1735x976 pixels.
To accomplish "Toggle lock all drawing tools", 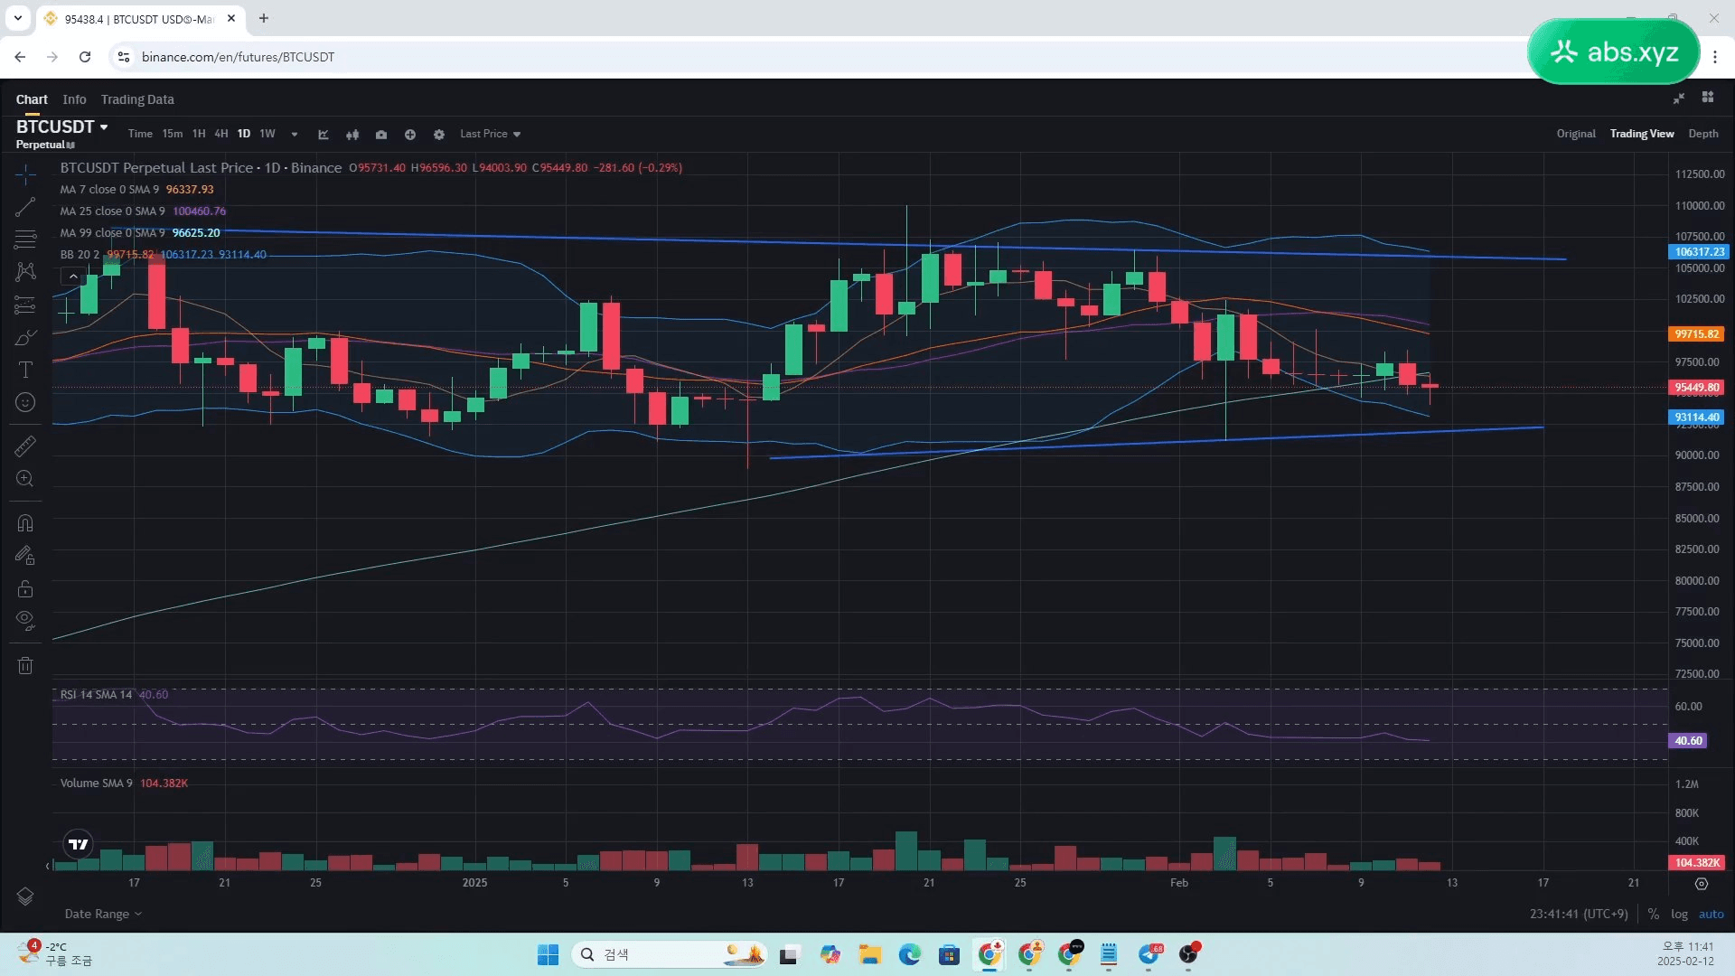I will point(25,589).
